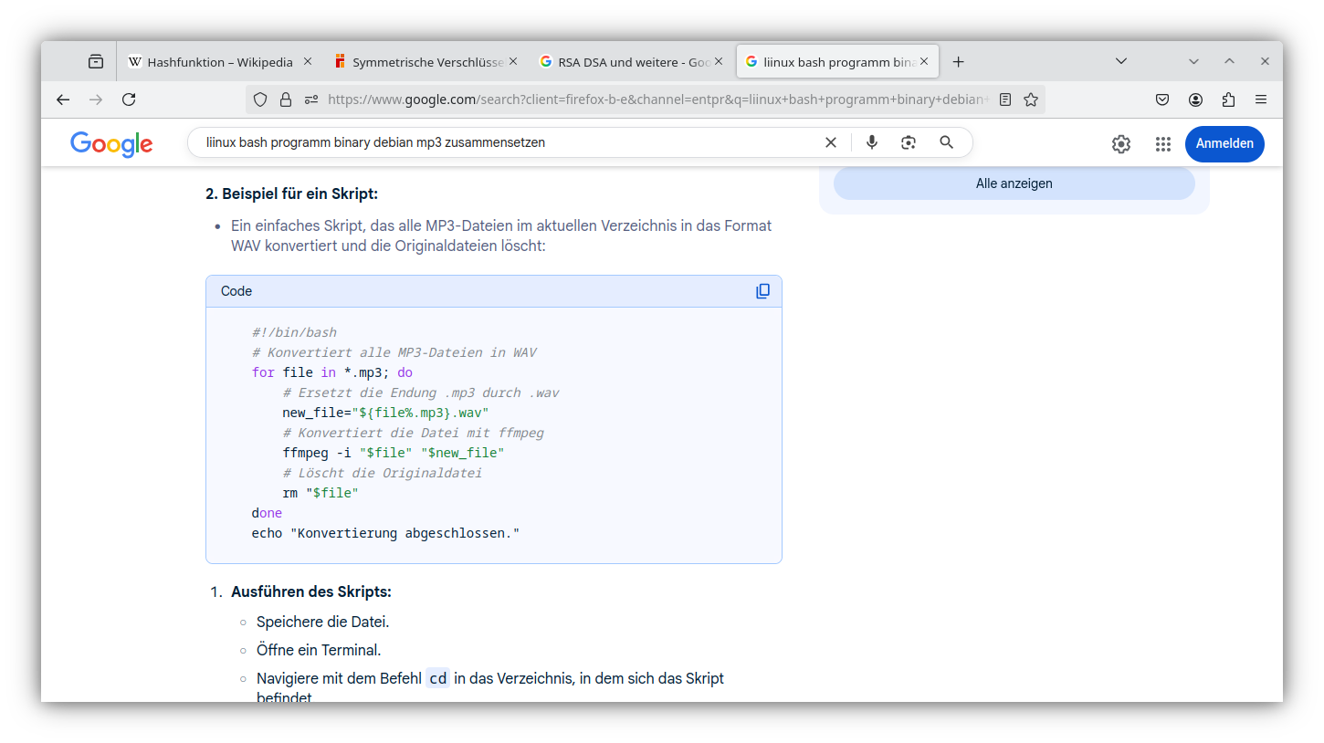Start voice search with the microphone icon
1324x743 pixels.
tap(871, 142)
